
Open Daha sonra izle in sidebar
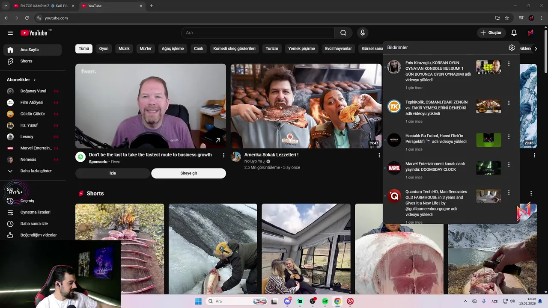point(33,224)
